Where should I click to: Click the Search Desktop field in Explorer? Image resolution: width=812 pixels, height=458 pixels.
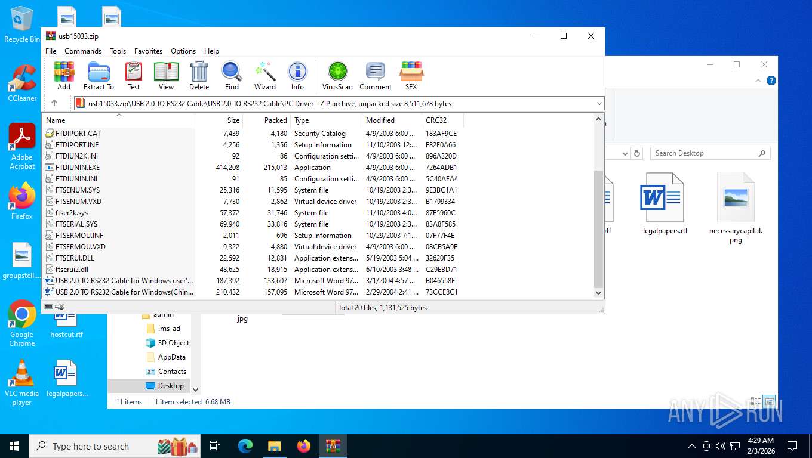click(x=710, y=153)
